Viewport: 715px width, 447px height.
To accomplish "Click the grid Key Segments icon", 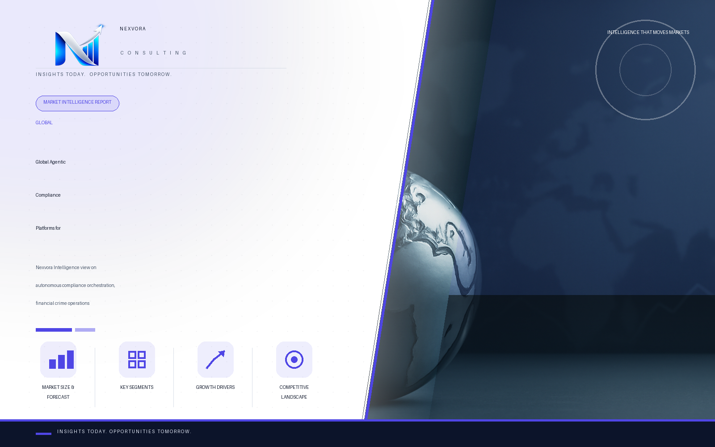I will click(x=137, y=359).
